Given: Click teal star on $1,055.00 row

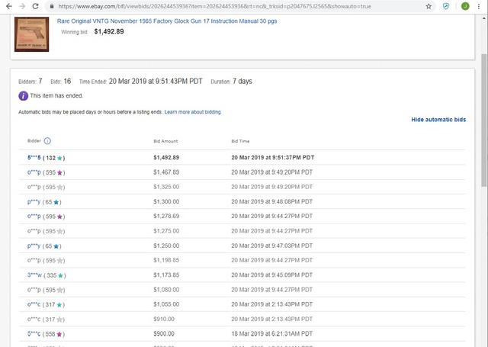Looking at the screenshot, I should pyautogui.click(x=59, y=305).
